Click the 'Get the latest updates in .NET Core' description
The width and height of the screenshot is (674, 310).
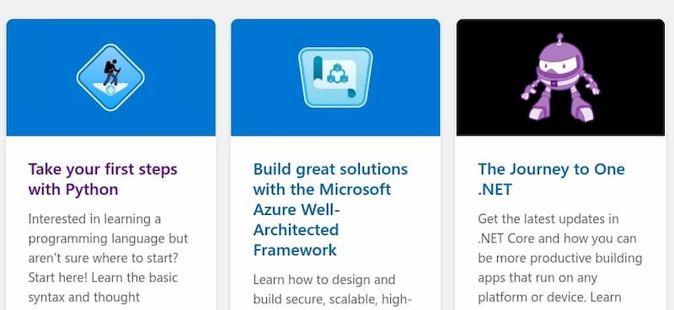(559, 258)
